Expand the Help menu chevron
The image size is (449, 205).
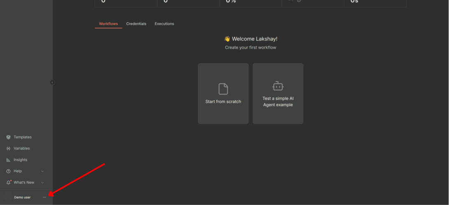click(x=42, y=171)
